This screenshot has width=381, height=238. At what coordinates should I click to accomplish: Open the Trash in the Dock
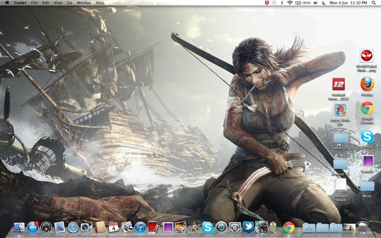pyautogui.click(x=363, y=227)
